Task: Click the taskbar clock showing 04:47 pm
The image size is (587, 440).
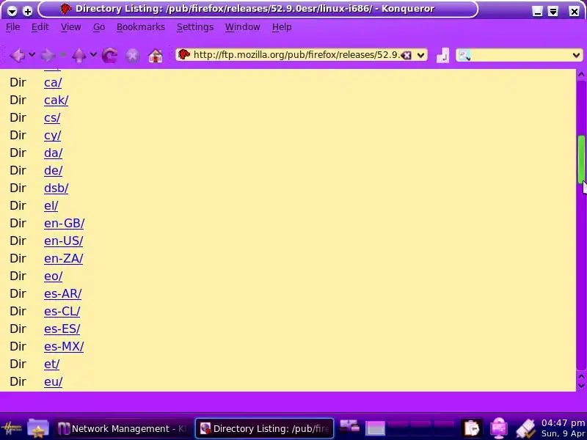Action: [x=563, y=423]
